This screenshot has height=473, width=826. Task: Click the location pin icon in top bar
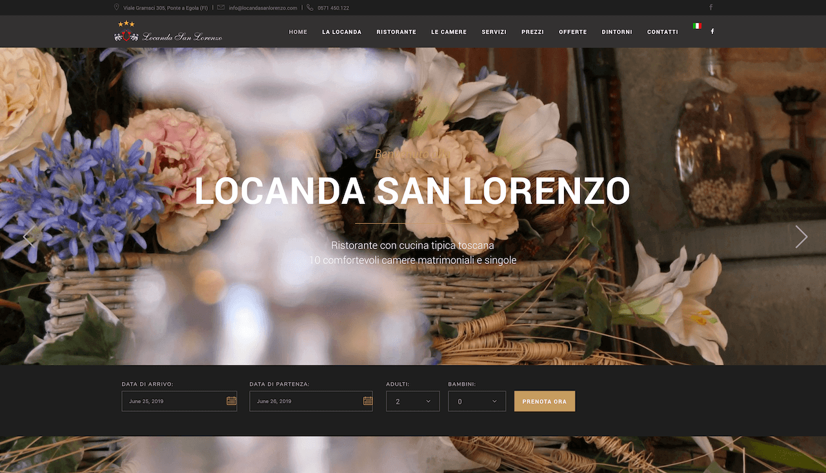pyautogui.click(x=117, y=8)
